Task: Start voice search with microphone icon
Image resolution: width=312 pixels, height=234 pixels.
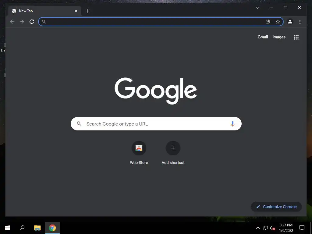Action: (232, 124)
